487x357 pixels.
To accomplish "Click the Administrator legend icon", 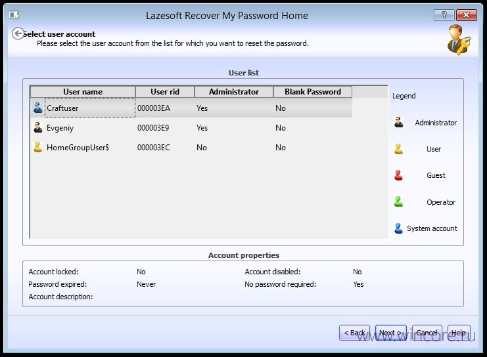I will point(399,122).
